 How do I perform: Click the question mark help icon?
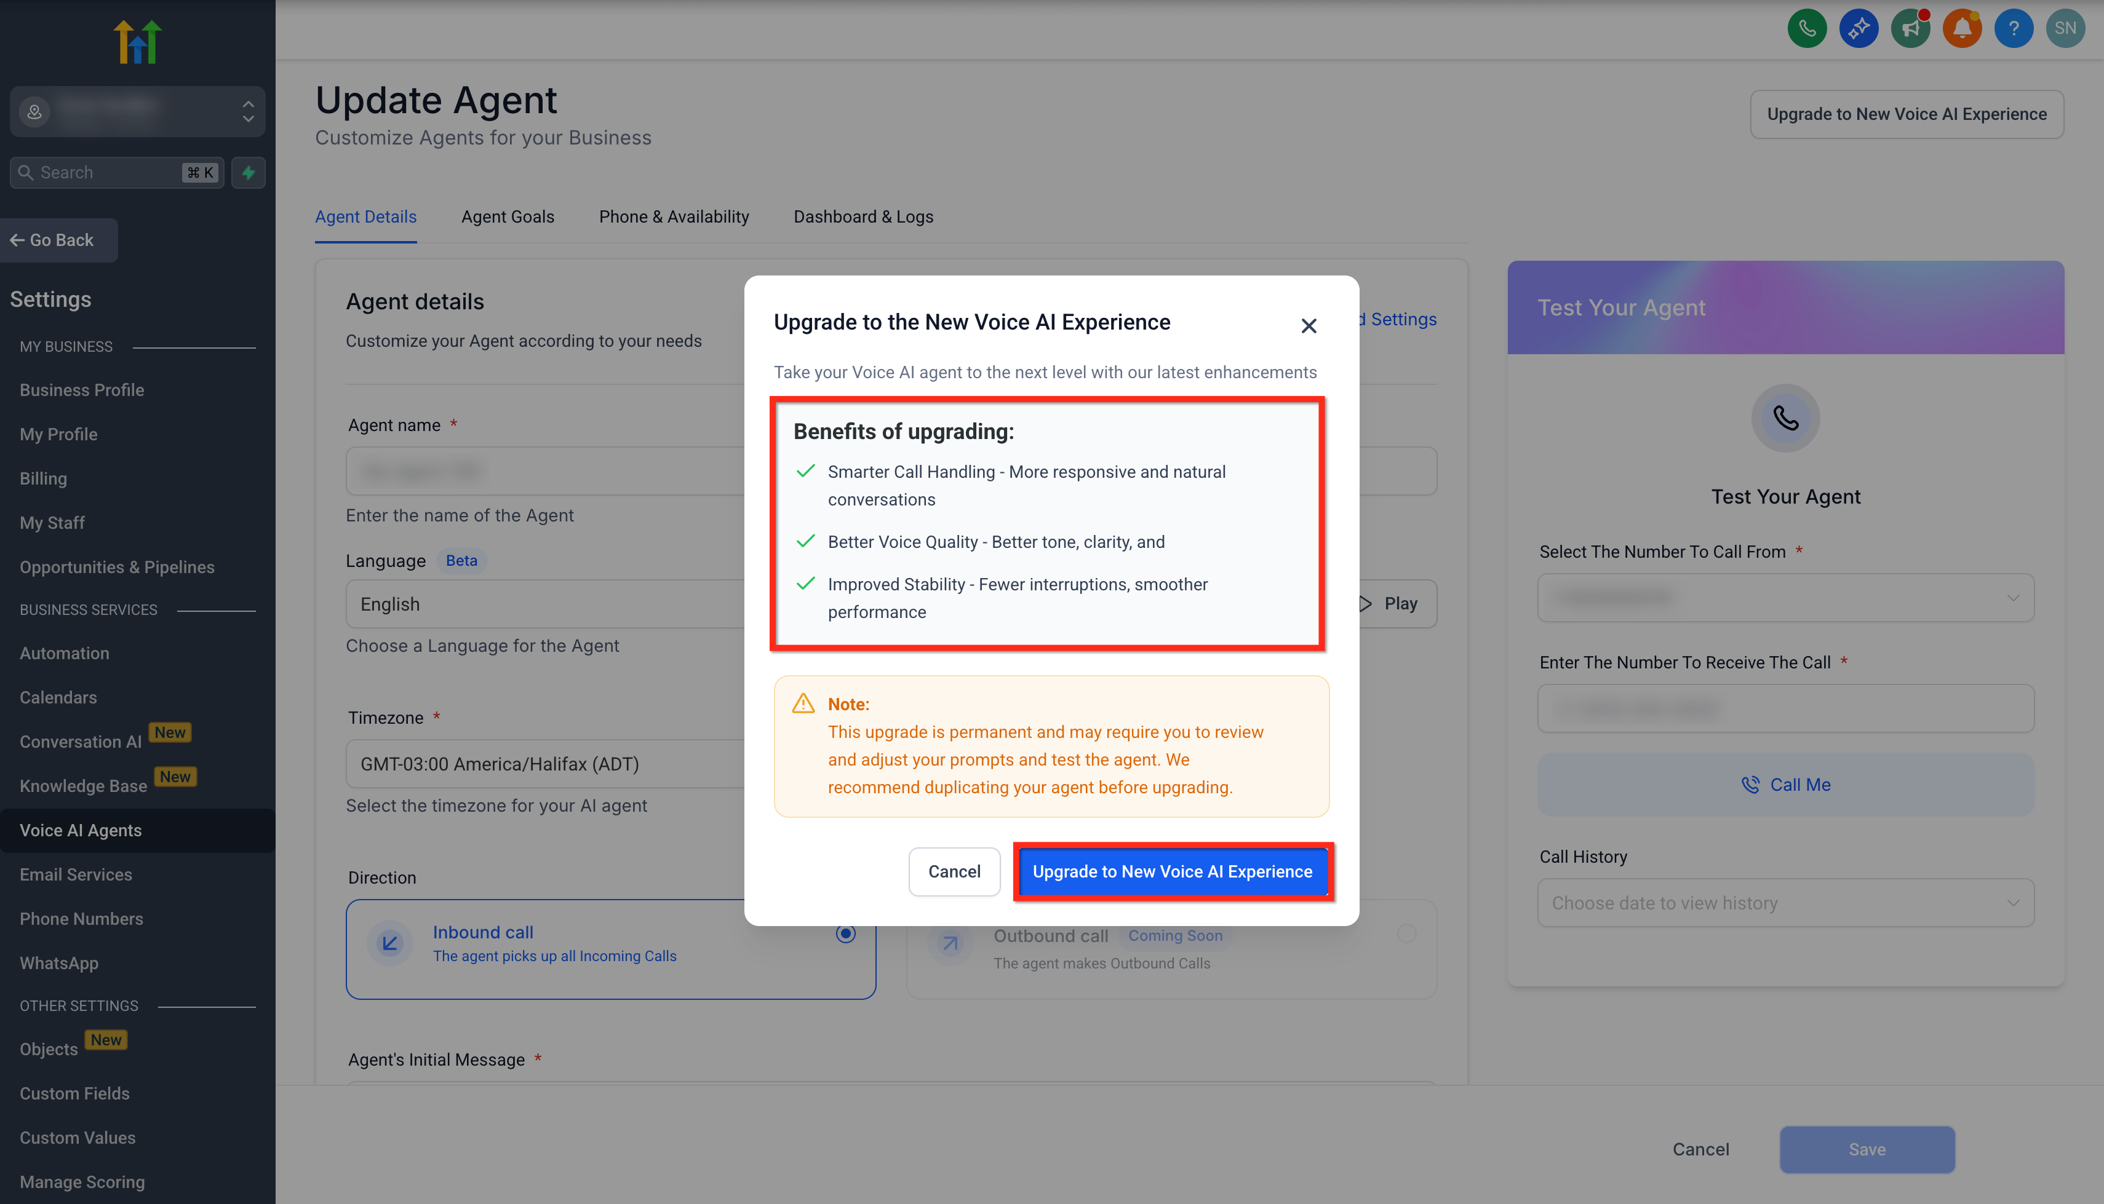tap(2013, 28)
